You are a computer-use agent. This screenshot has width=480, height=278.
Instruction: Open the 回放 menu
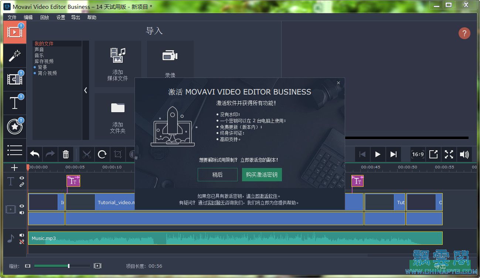pos(44,17)
